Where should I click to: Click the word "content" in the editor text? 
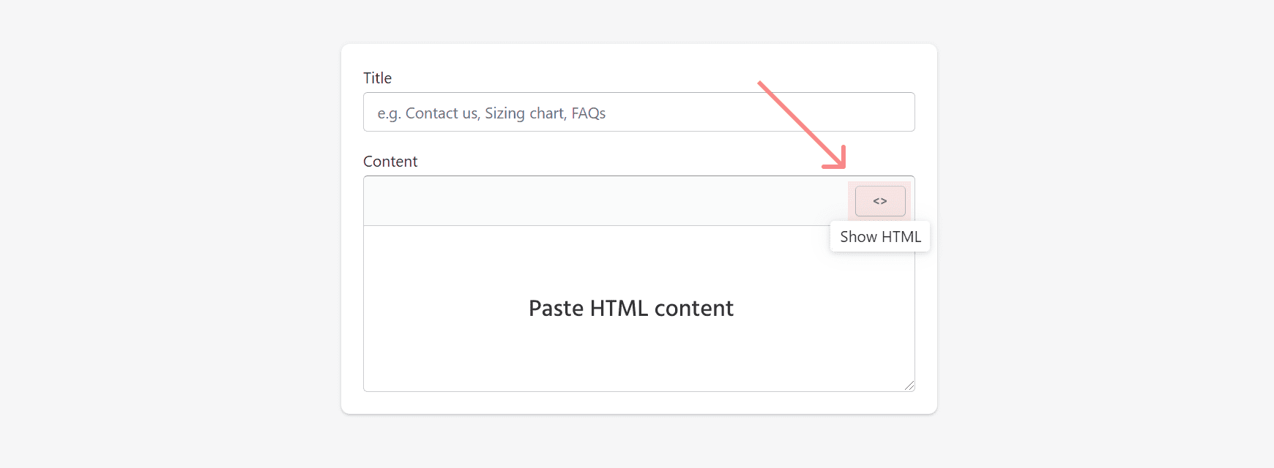pyautogui.click(x=693, y=309)
